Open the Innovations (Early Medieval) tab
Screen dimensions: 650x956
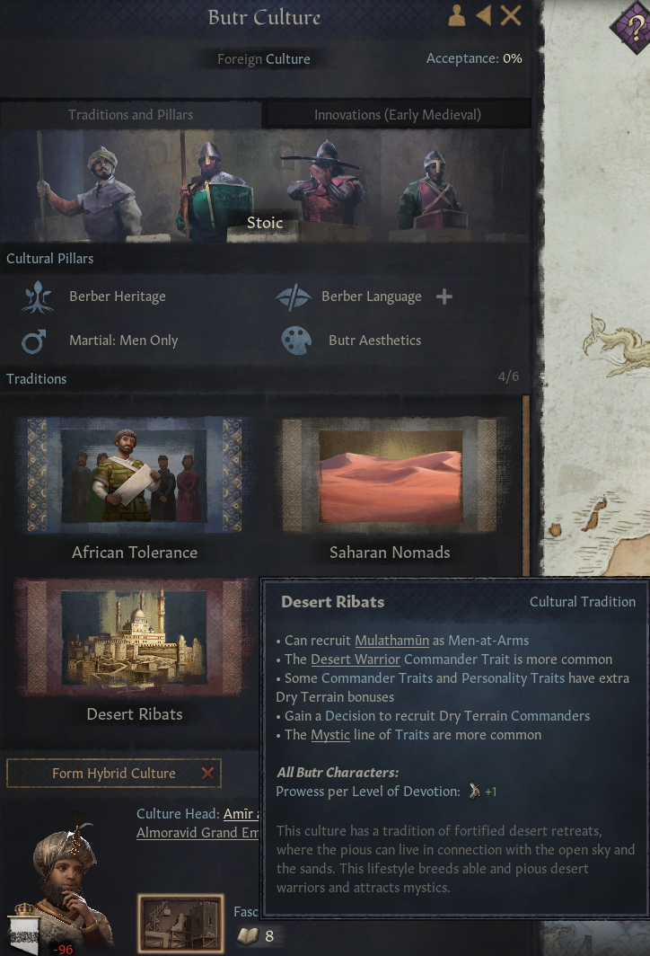click(397, 115)
